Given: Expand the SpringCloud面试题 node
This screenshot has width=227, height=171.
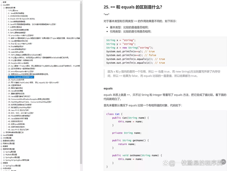Looking at the screenshot, I should coord(4,166).
